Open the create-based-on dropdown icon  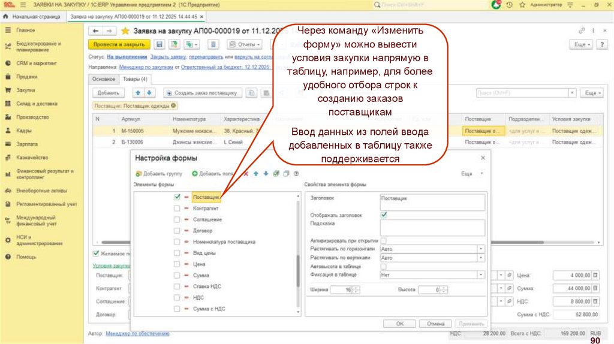[x=191, y=44]
